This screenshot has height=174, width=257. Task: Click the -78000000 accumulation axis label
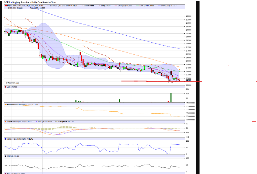[190, 117]
